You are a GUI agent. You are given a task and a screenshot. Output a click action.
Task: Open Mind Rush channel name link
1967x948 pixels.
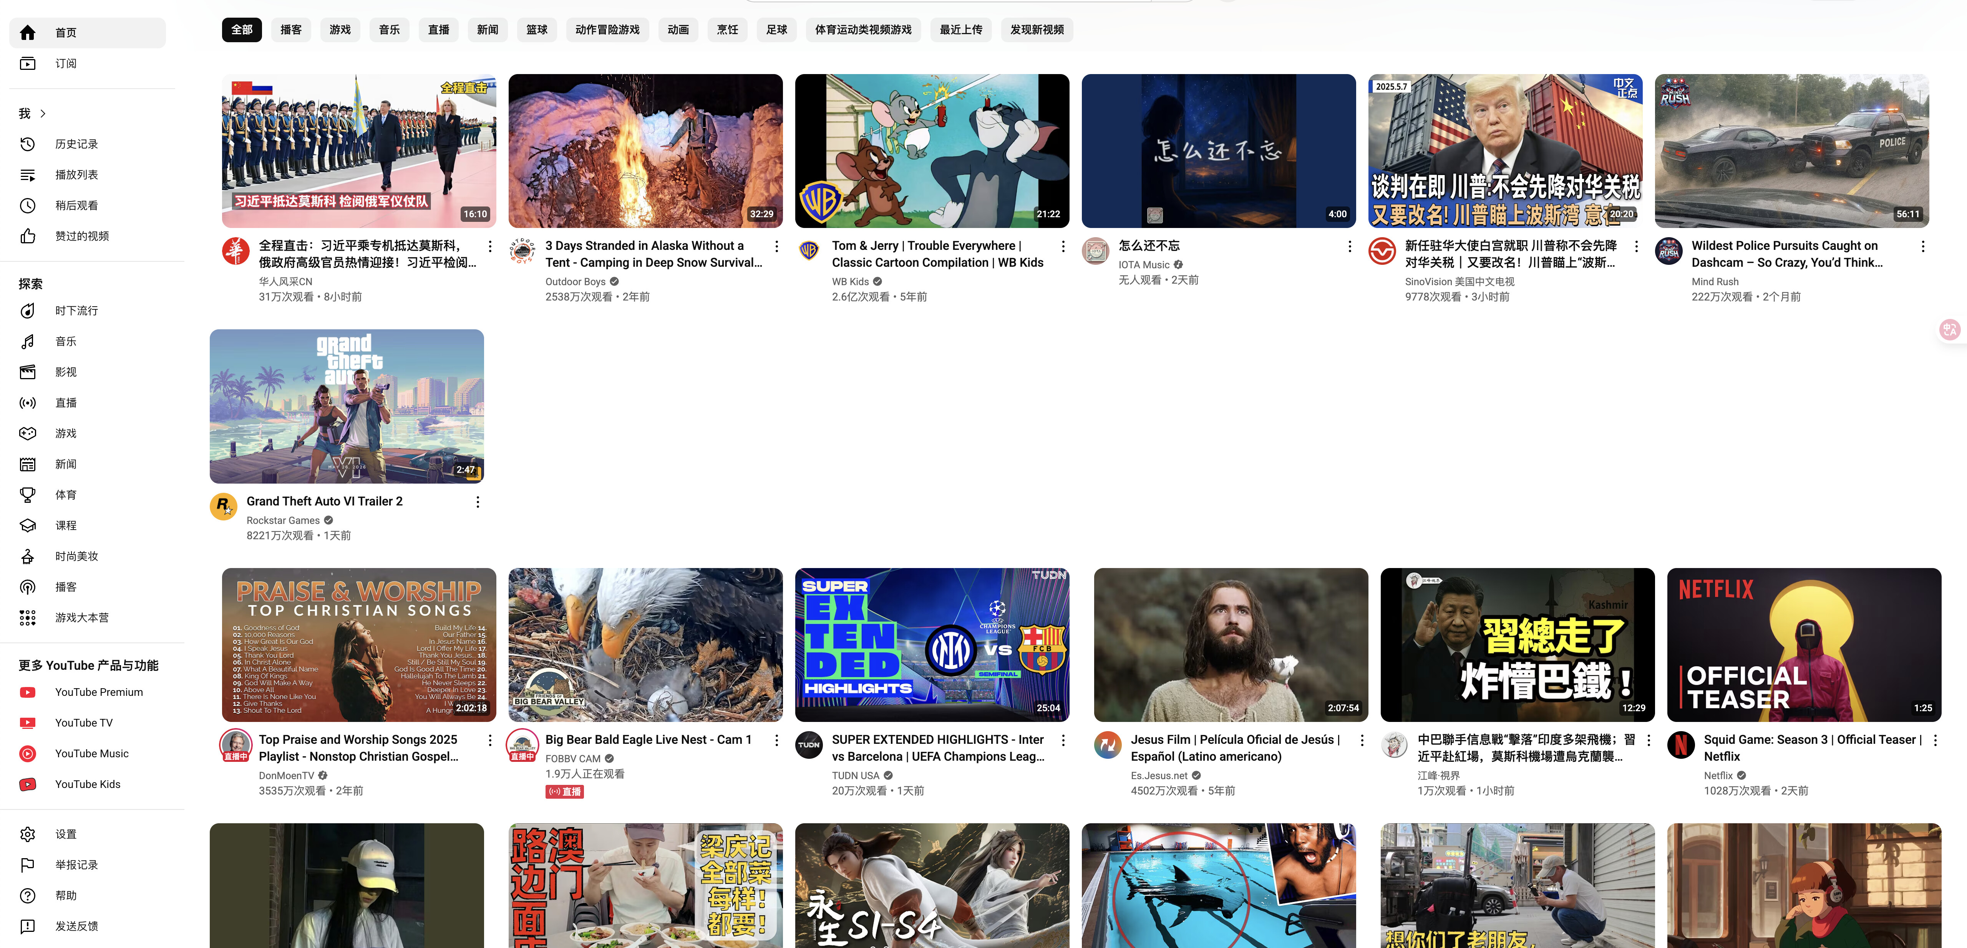pos(1715,281)
